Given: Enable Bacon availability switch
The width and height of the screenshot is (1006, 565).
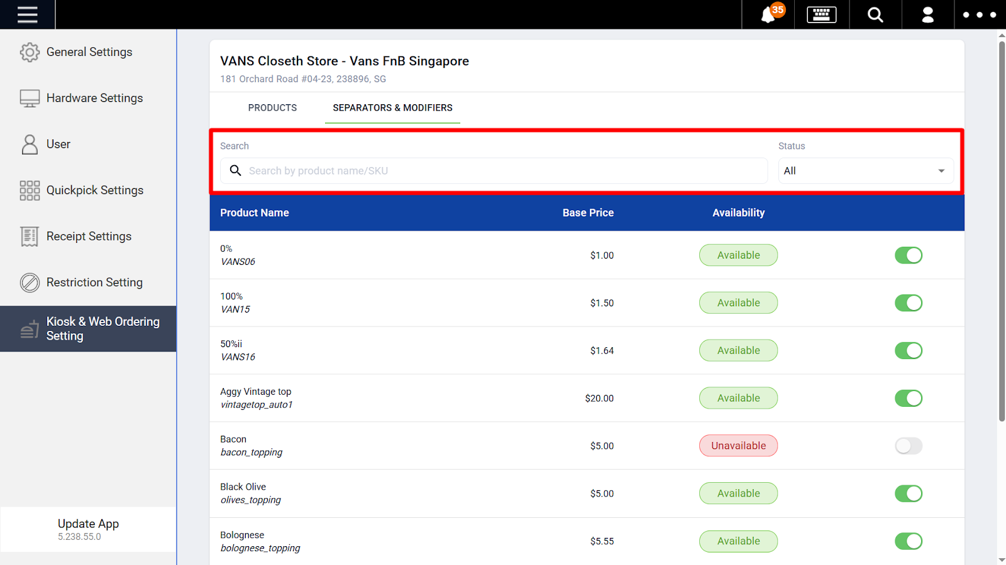Looking at the screenshot, I should tap(909, 446).
